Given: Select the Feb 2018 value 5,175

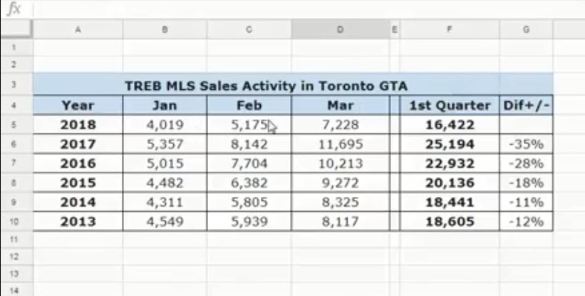Looking at the screenshot, I should (x=249, y=125).
